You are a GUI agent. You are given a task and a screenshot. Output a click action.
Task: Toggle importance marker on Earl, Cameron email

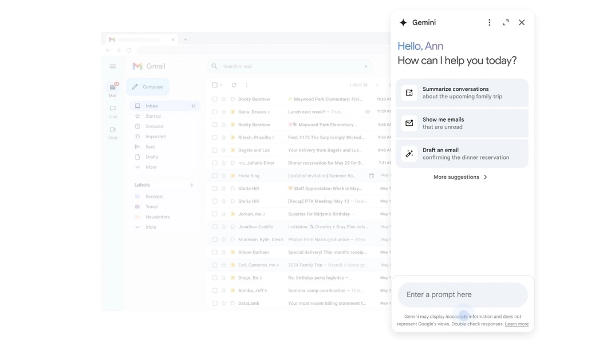[x=232, y=265]
